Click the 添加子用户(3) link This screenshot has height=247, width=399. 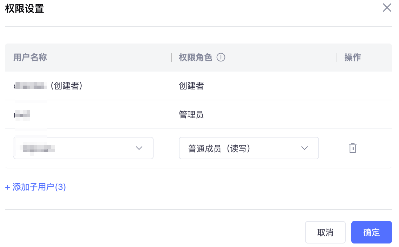pyautogui.click(x=36, y=187)
